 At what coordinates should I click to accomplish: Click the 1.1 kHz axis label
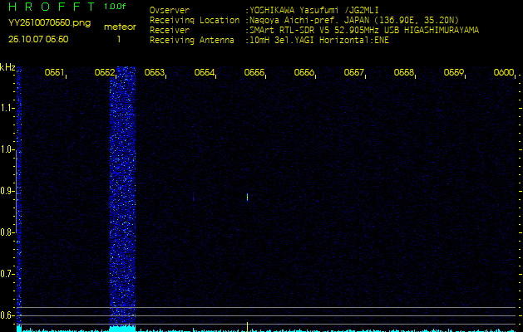pyautogui.click(x=7, y=108)
